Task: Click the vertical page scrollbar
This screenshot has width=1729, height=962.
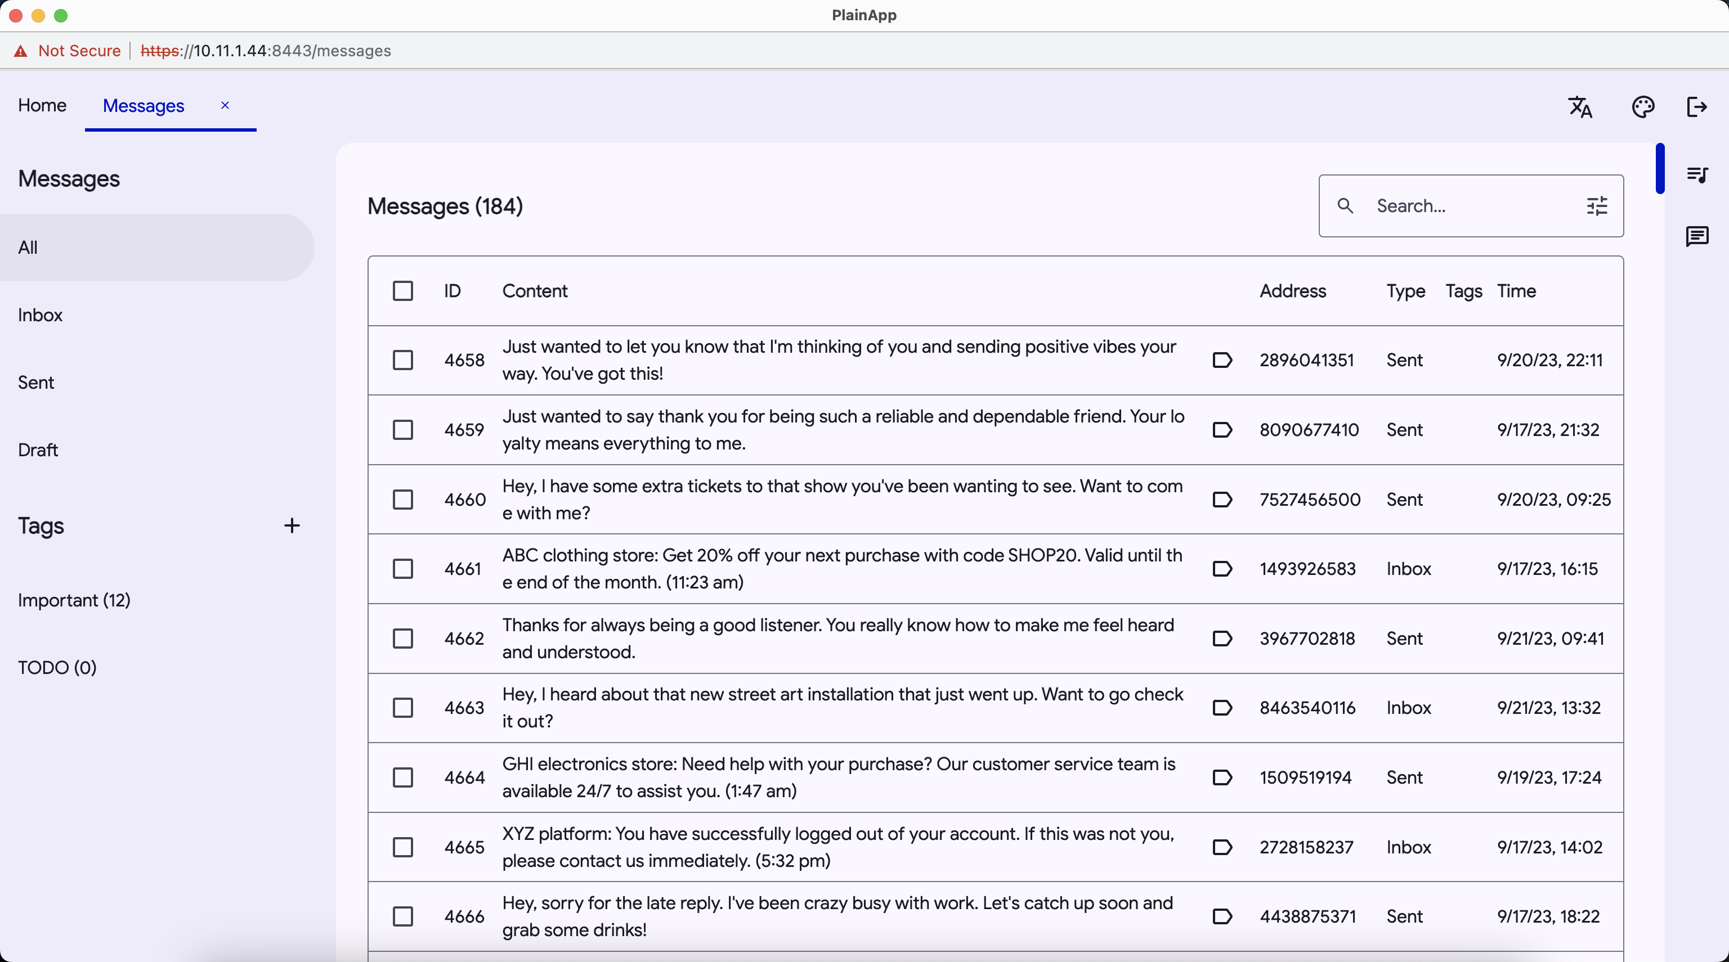Action: (1660, 169)
